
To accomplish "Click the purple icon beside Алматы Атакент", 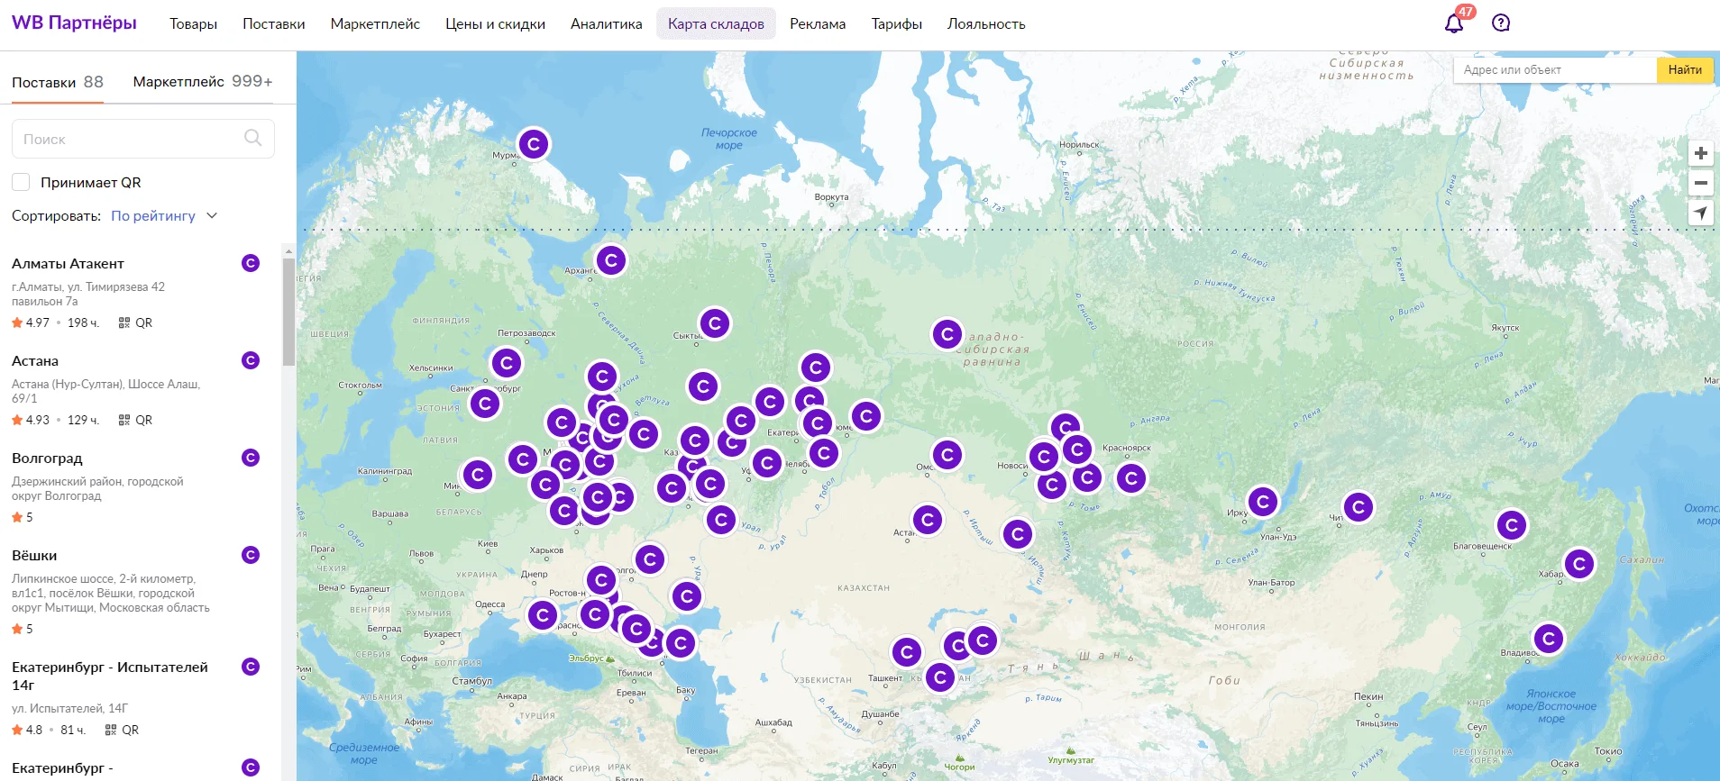I will pos(251,263).
